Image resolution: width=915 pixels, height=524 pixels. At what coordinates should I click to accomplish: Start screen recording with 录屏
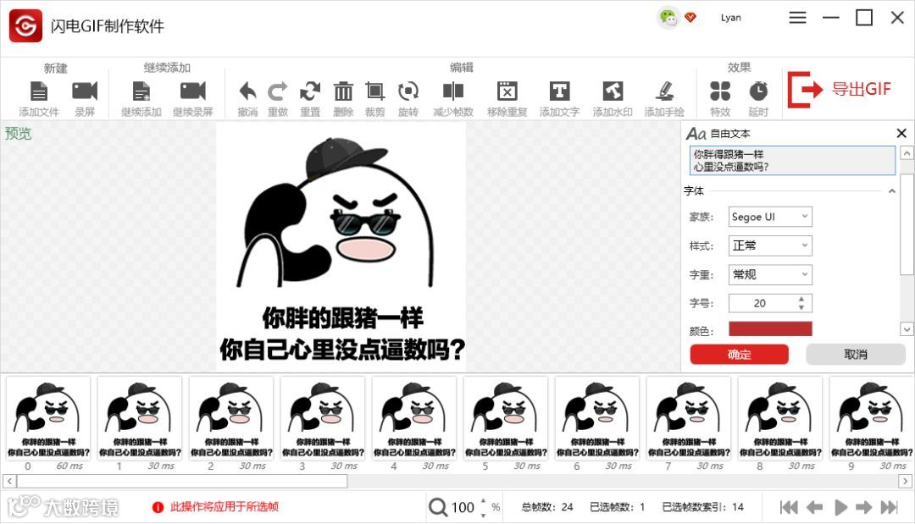(x=85, y=91)
